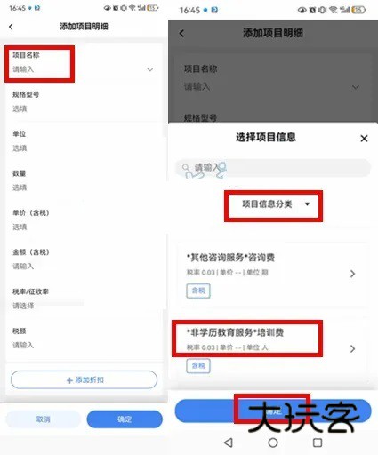Open the 税率/征收率 请选择 selector
Image resolution: width=378 pixels, height=455 pixels.
[84, 299]
